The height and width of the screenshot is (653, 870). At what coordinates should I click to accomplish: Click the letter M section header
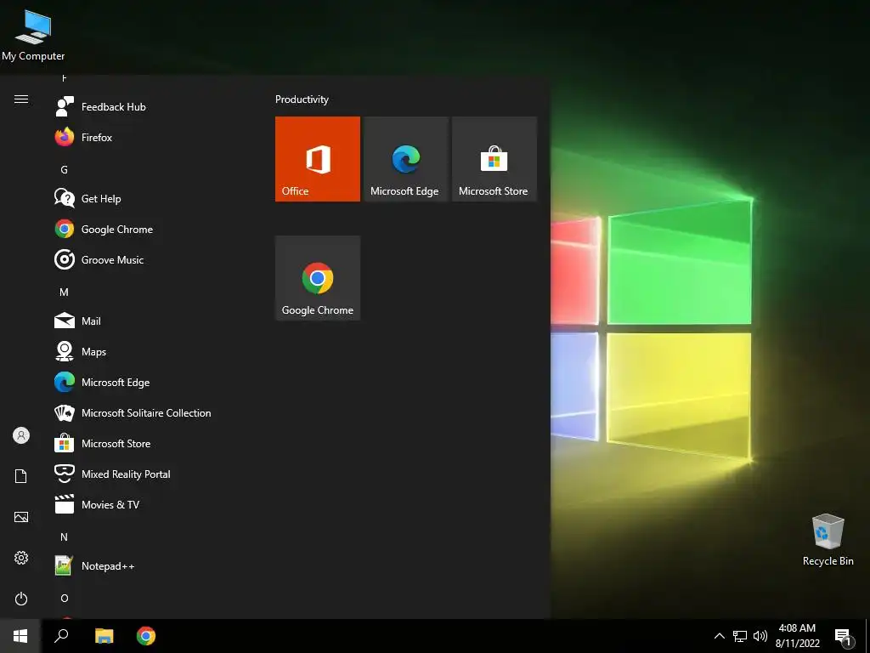tap(64, 292)
